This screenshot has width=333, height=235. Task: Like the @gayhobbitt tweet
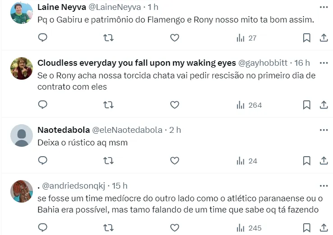click(x=174, y=105)
